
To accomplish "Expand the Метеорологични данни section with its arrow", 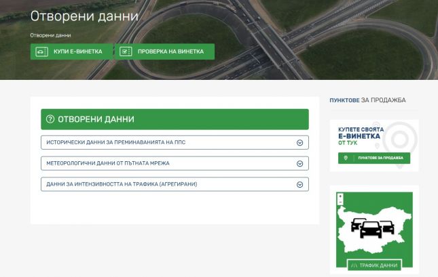I will [x=299, y=163].
